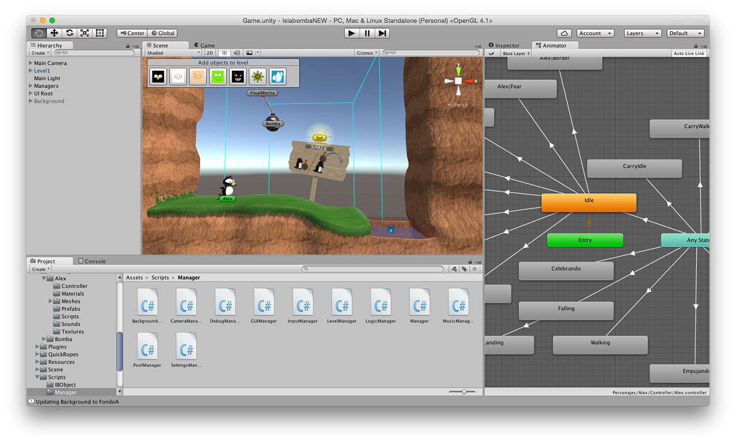The image size is (736, 444).
Task: Switch to the Inspector tab
Action: 504,45
